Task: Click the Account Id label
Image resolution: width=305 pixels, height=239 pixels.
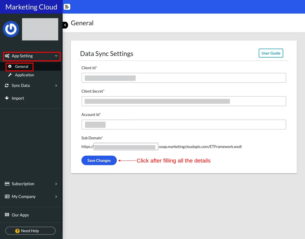Action: tap(91, 115)
